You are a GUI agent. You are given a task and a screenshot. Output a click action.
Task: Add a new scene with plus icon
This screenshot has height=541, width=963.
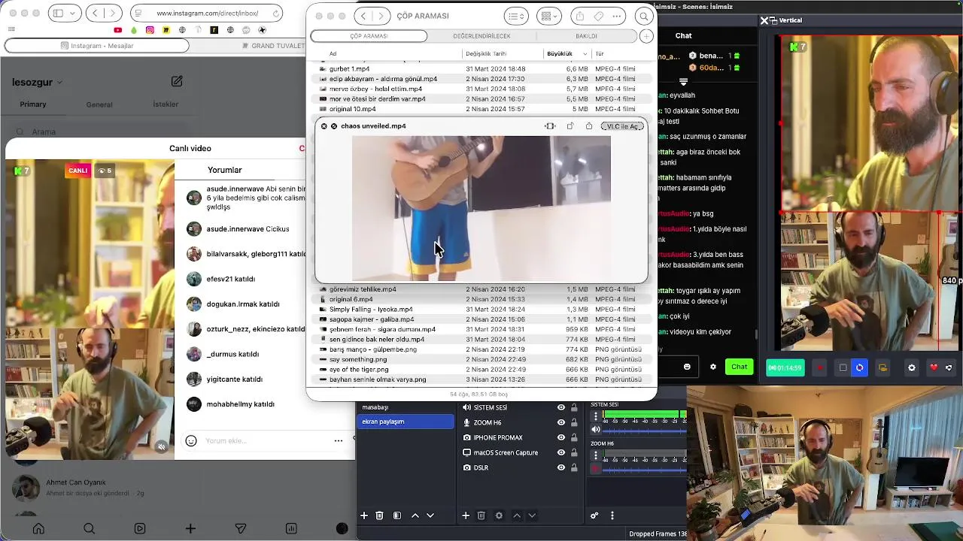pos(364,515)
